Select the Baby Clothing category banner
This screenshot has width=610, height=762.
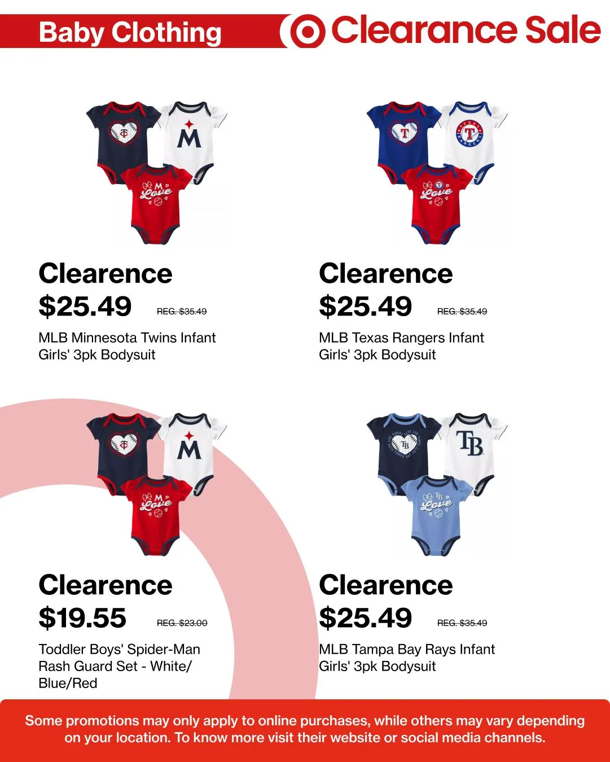(x=130, y=32)
